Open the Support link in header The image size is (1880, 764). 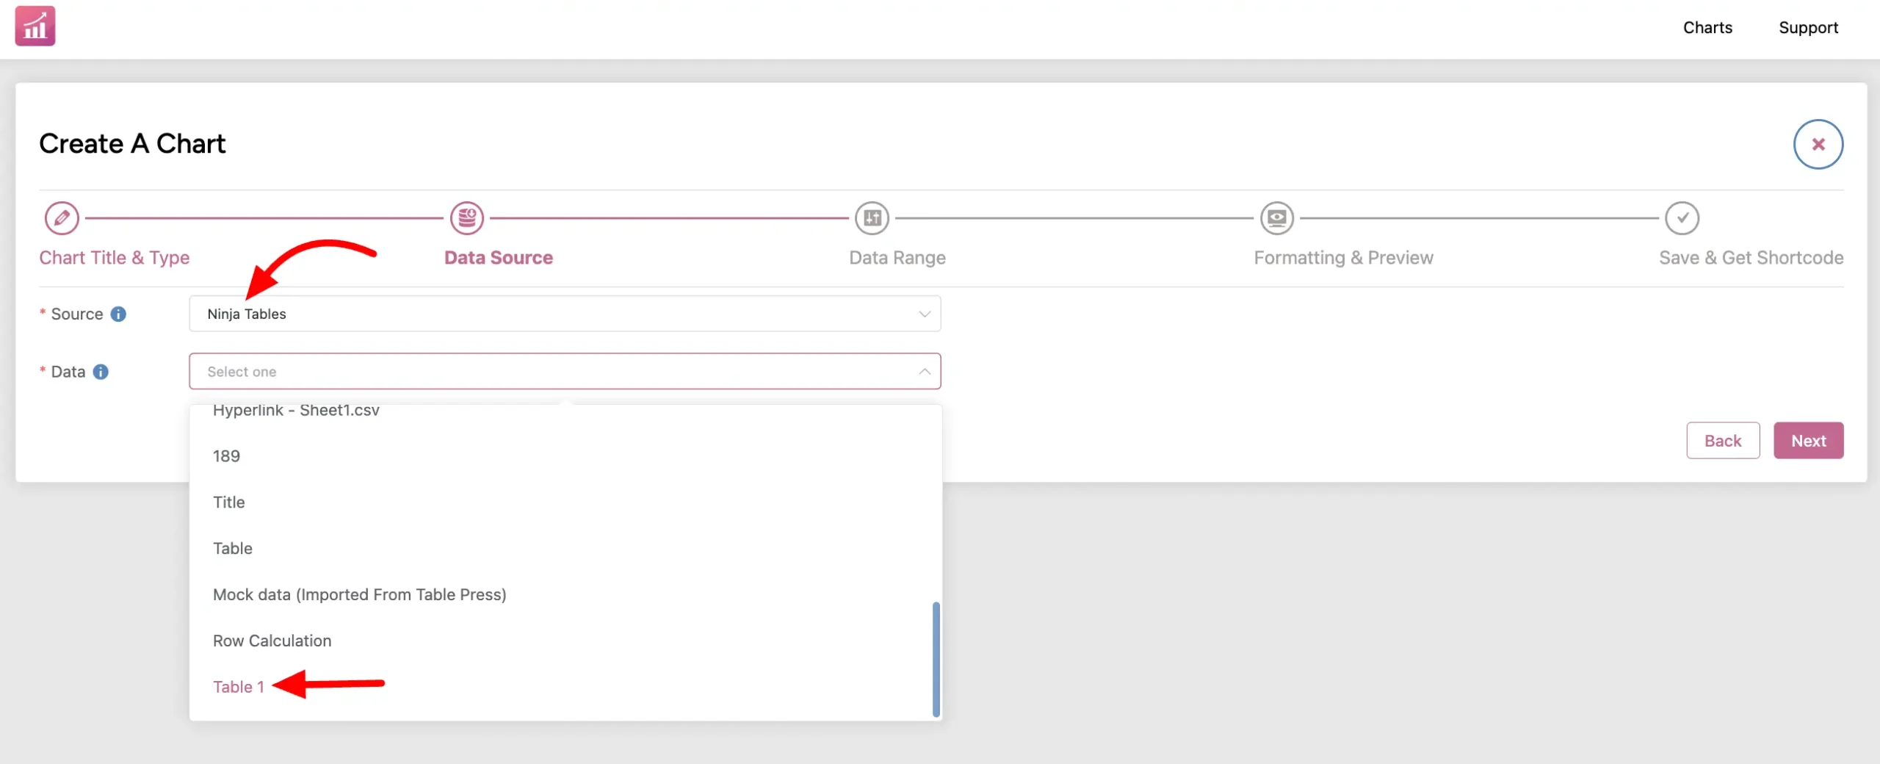point(1808,28)
